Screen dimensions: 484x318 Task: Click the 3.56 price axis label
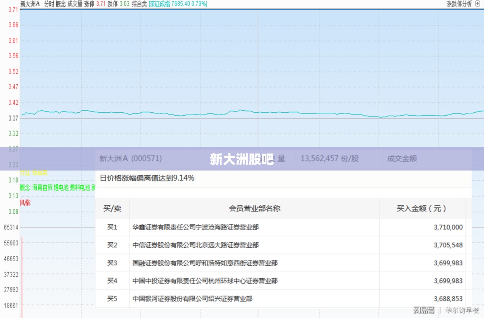[x=13, y=56]
